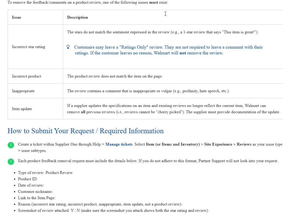
Task: Select the "Inappropriate" issue cell
Action: click(x=23, y=91)
